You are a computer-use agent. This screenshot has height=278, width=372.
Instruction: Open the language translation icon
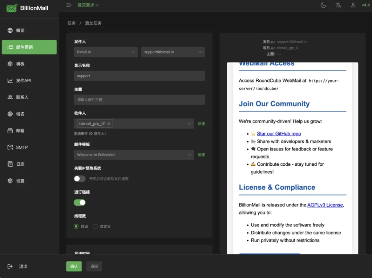338,5
